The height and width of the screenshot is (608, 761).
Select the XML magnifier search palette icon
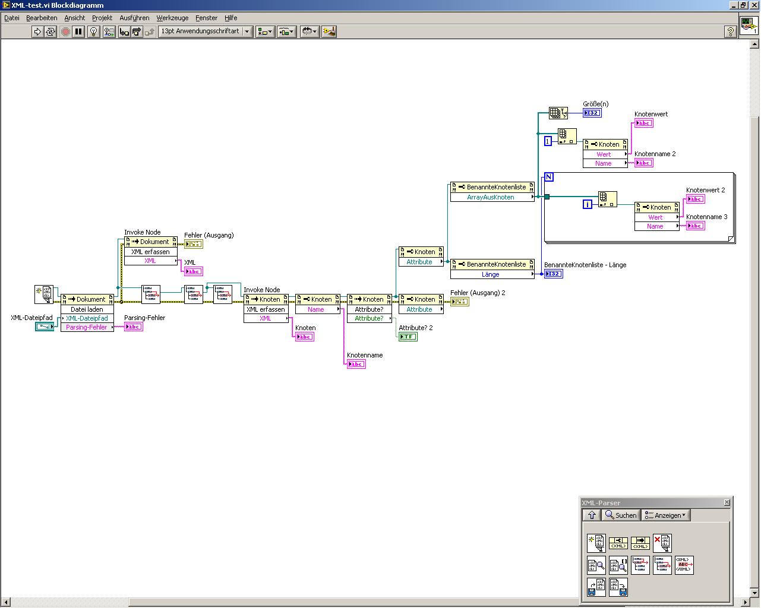596,565
